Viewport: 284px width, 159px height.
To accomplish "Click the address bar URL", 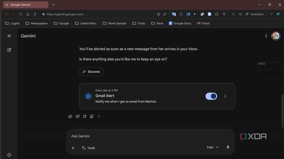I will click(x=65, y=14).
